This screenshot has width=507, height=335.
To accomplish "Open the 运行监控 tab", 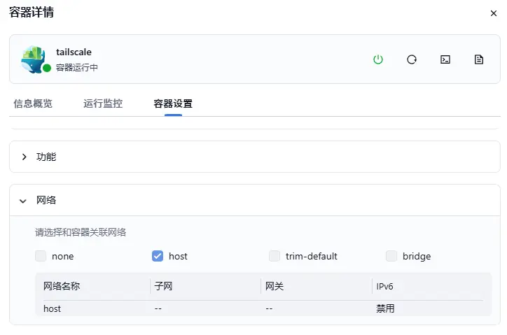I will point(103,104).
